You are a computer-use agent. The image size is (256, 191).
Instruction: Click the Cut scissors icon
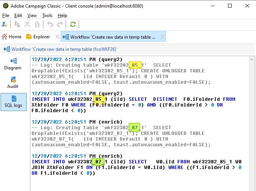click(27, 24)
